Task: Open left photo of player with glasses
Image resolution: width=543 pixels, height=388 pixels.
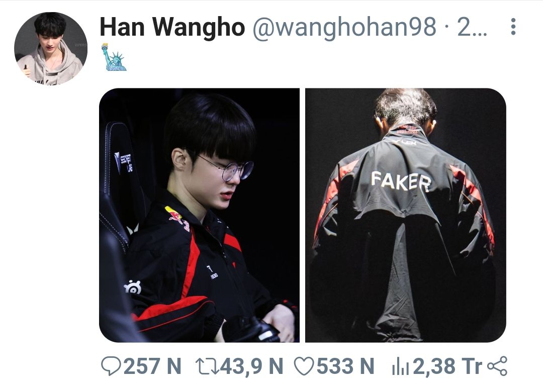Action: (199, 215)
